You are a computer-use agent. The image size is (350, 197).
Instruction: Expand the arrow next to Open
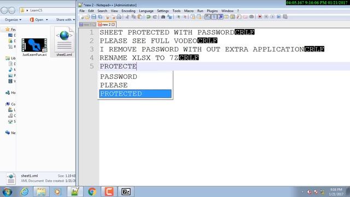coord(47,20)
